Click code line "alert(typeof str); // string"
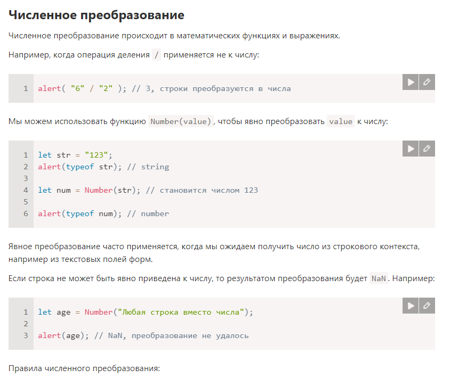Viewport: 450px width, 378px height. pyautogui.click(x=103, y=167)
